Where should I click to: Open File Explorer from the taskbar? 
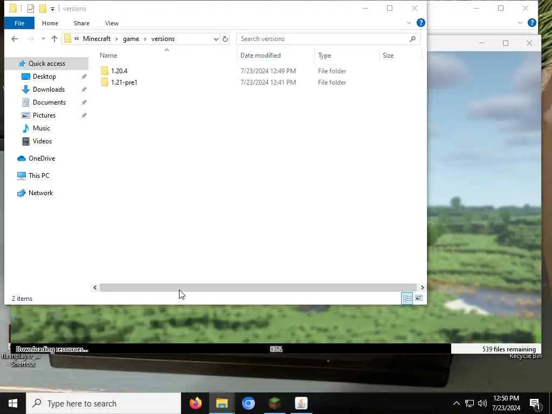pos(222,403)
